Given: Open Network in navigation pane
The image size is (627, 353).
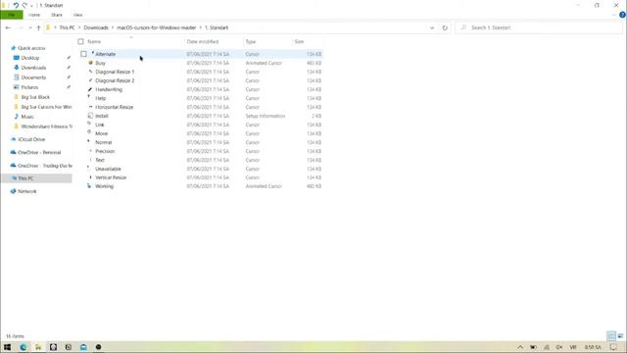Looking at the screenshot, I should 26,191.
